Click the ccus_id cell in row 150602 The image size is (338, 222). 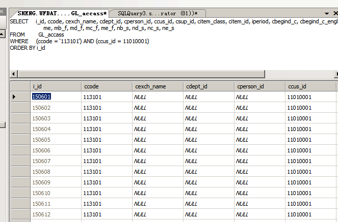310,108
